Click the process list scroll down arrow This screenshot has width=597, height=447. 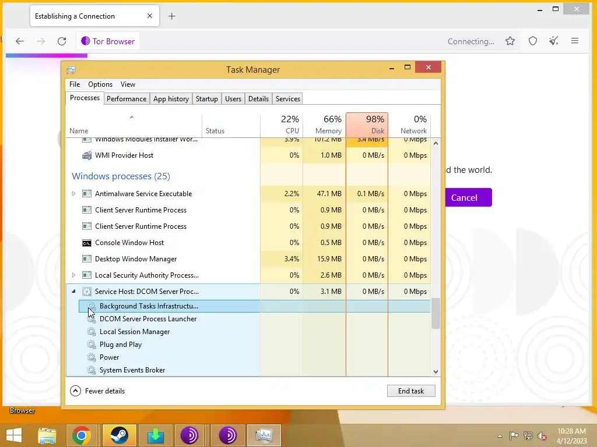click(x=436, y=372)
